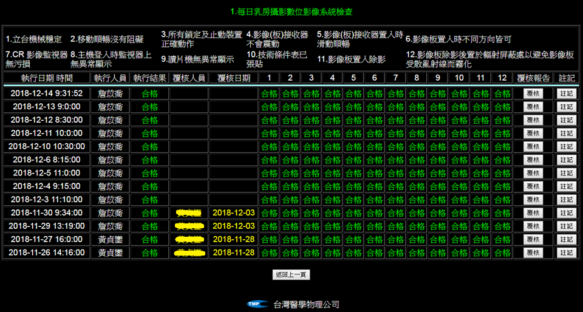This screenshot has height=312, width=583.
Task: Click 註記 button for 2018-12-12 row
Action: (565, 120)
